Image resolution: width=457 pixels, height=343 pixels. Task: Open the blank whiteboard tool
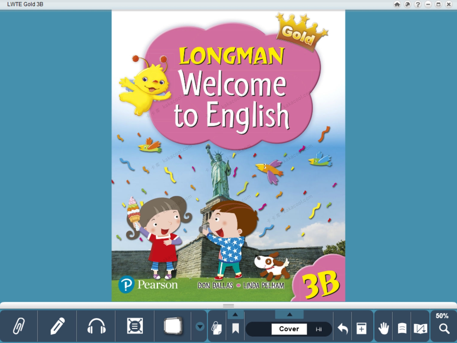(x=173, y=326)
